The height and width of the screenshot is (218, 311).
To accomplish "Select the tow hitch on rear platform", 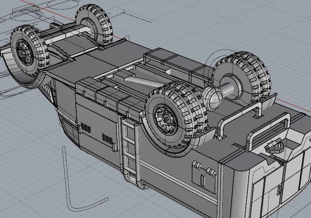I will point(275,145).
